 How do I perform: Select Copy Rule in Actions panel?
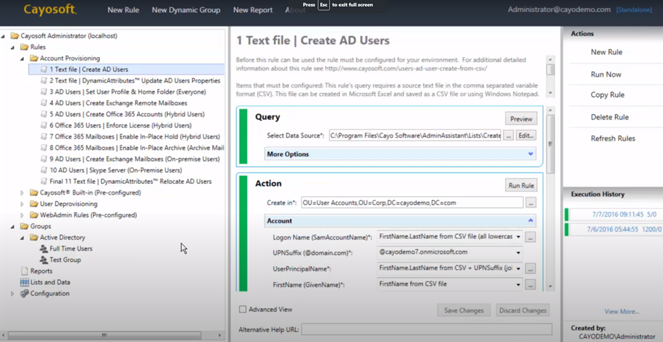[x=607, y=95]
